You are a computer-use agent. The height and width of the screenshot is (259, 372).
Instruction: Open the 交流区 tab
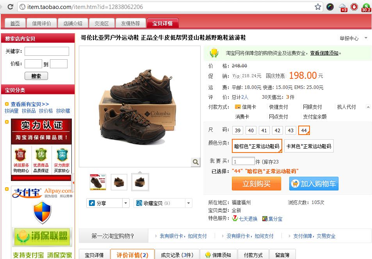[101, 23]
